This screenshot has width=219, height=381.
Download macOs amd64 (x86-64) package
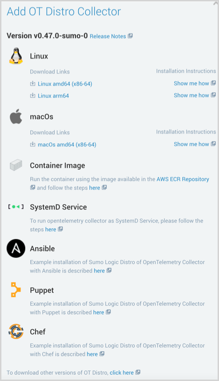point(67,144)
